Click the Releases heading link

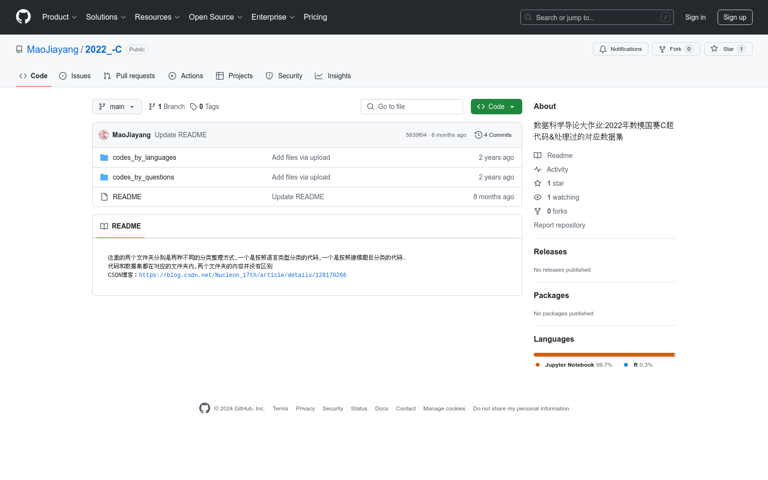[x=550, y=252]
